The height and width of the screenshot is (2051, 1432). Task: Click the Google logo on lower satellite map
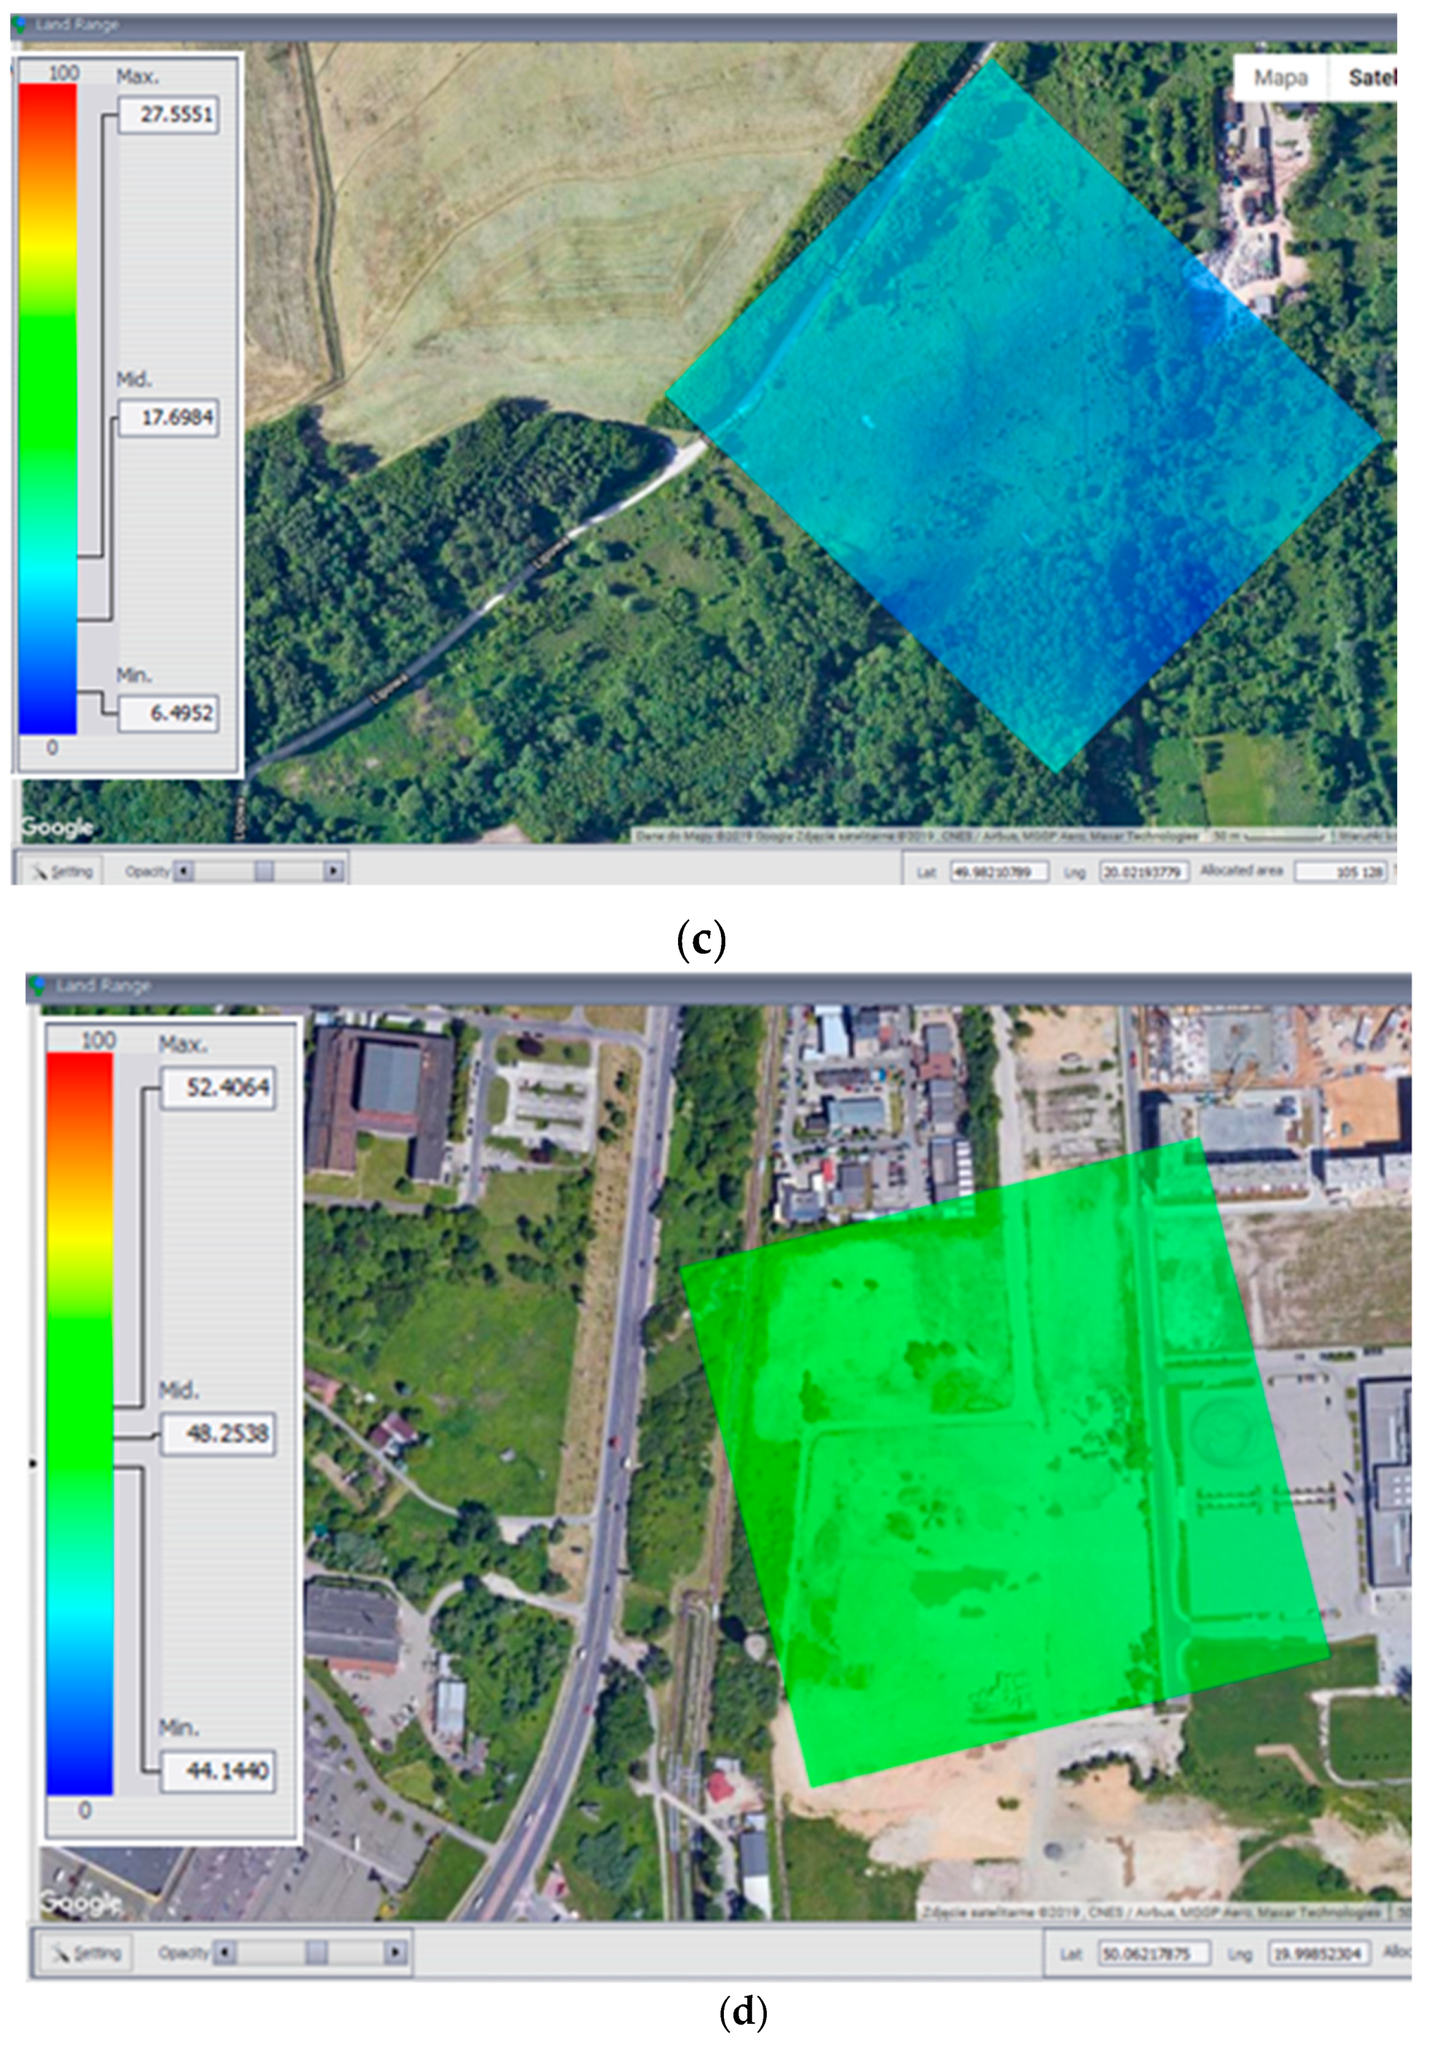pos(80,1902)
